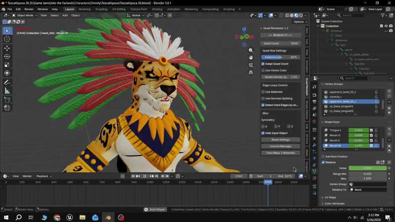Open the Add menu in viewport header
This screenshot has height=222, width=395.
pyautogui.click(x=65, y=15)
